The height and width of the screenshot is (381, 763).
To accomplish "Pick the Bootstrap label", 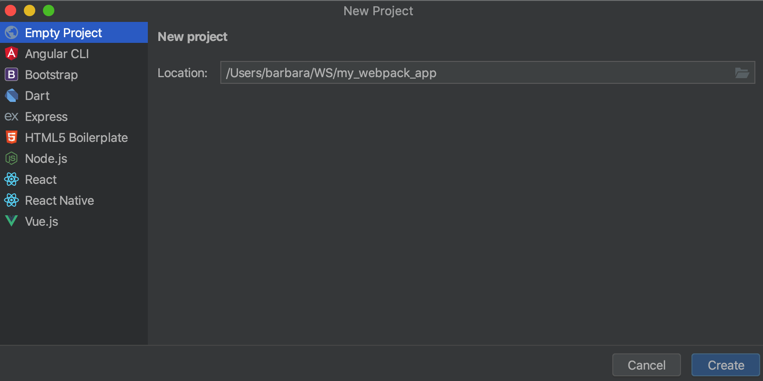I will click(x=52, y=75).
